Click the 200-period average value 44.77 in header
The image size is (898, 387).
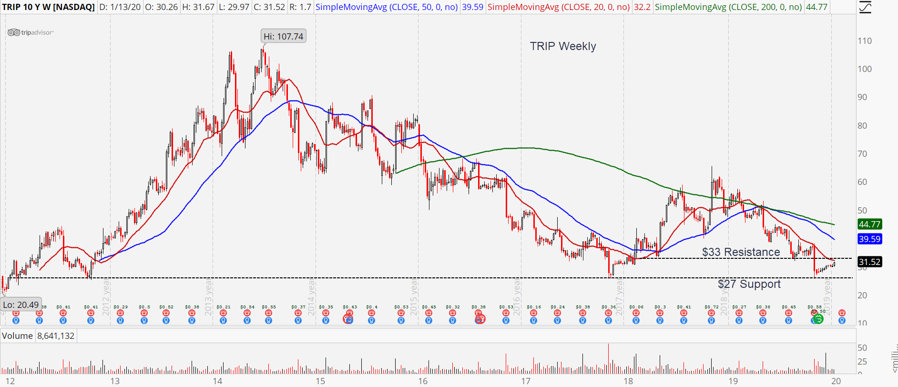click(x=816, y=7)
